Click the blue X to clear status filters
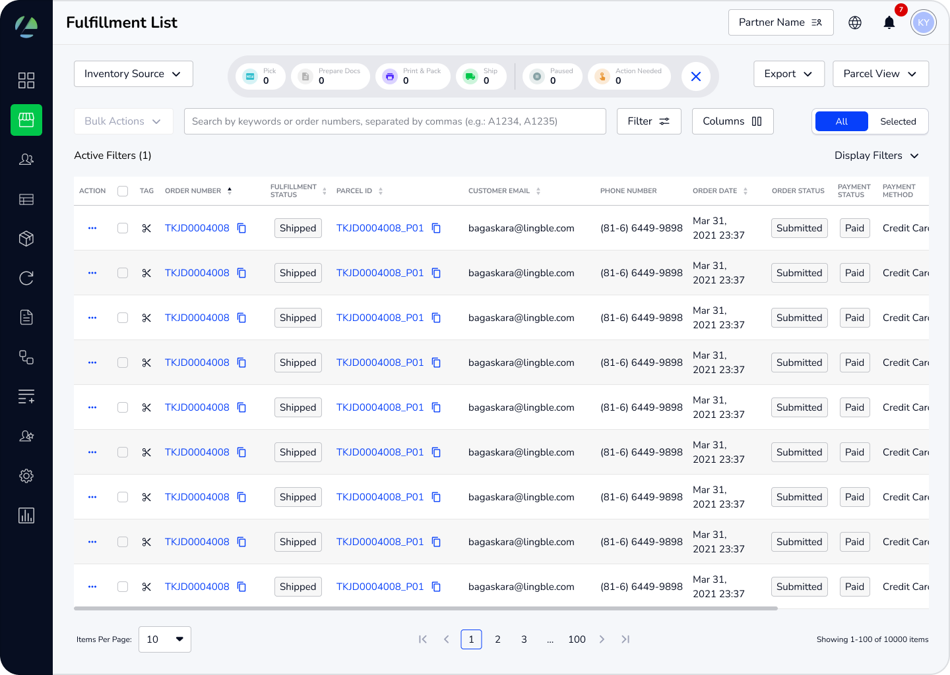Screen dimensions: 950x675 click(x=695, y=76)
